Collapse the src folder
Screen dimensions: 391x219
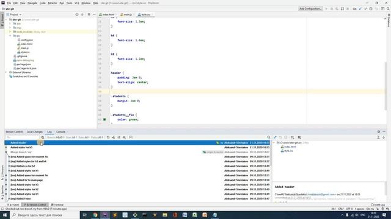click(x=10, y=36)
